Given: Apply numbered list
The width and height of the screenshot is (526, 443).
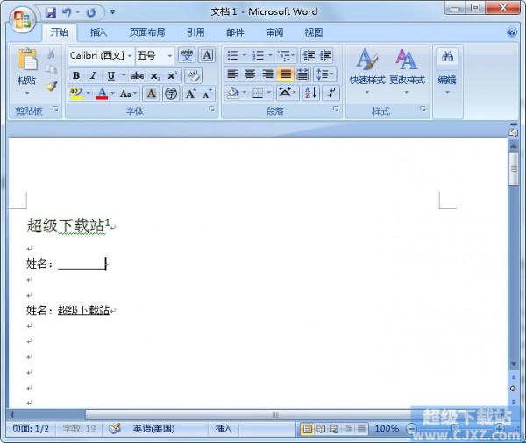Looking at the screenshot, I should pos(259,55).
